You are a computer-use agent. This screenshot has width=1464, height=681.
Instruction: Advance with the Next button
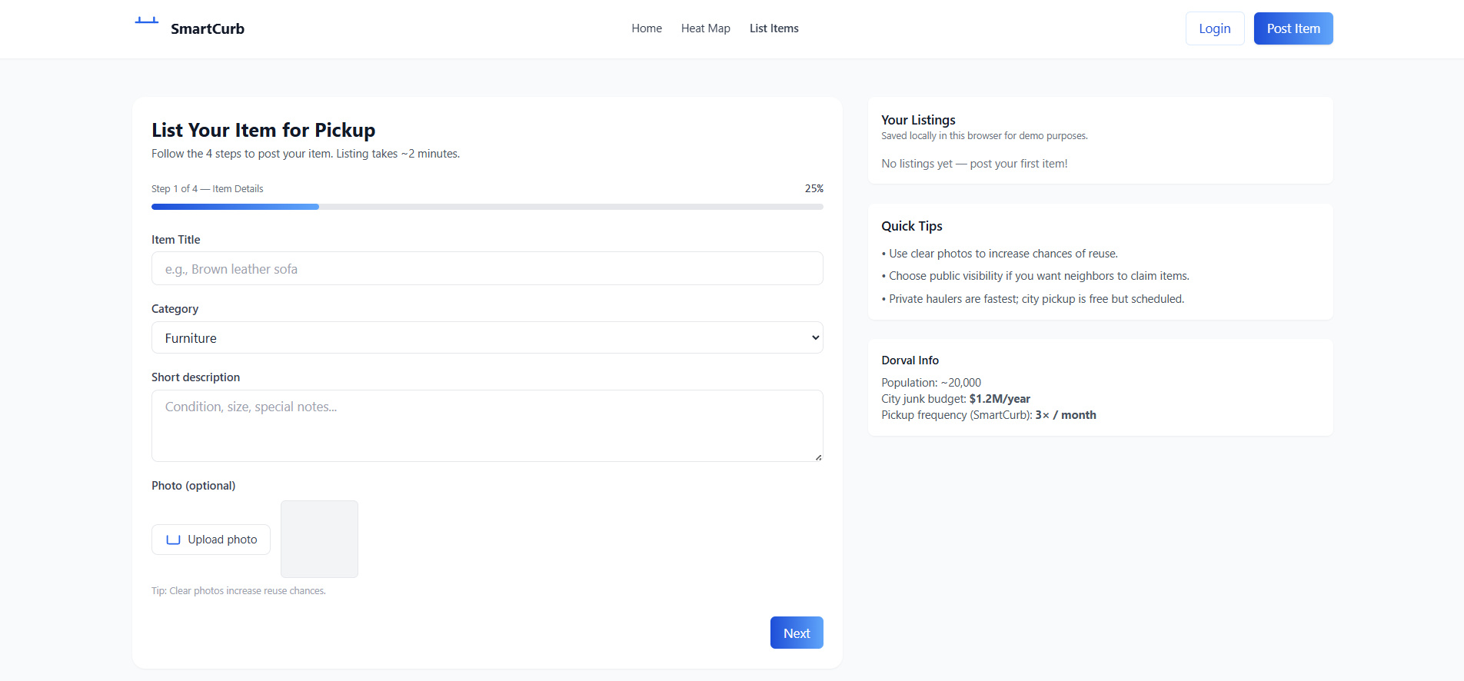(x=797, y=633)
